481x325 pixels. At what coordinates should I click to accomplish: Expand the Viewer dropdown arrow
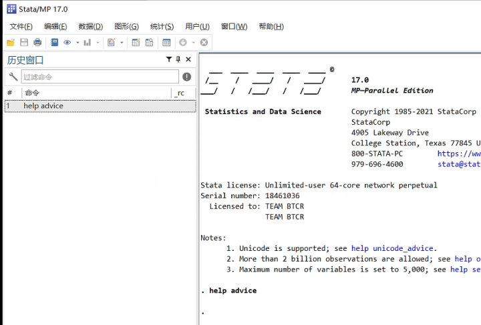point(77,43)
